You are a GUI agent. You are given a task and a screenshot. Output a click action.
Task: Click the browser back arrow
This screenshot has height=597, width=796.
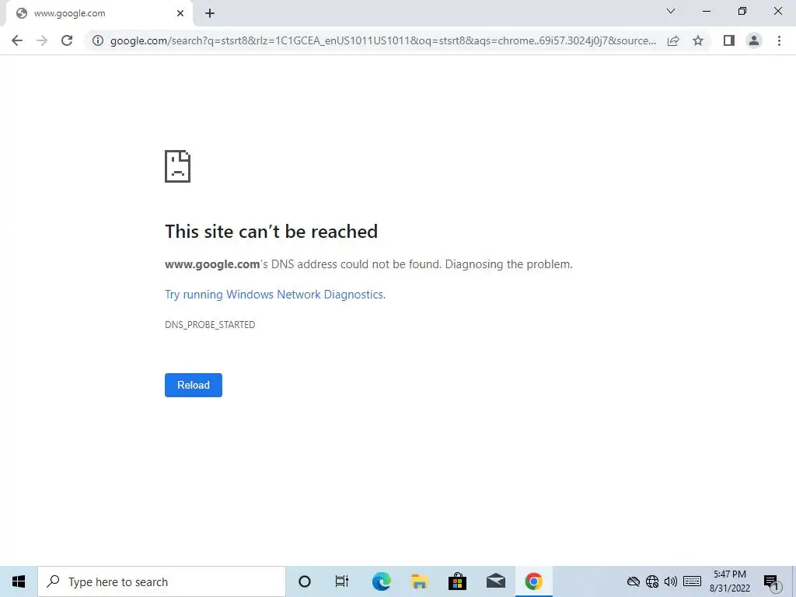pyautogui.click(x=17, y=40)
